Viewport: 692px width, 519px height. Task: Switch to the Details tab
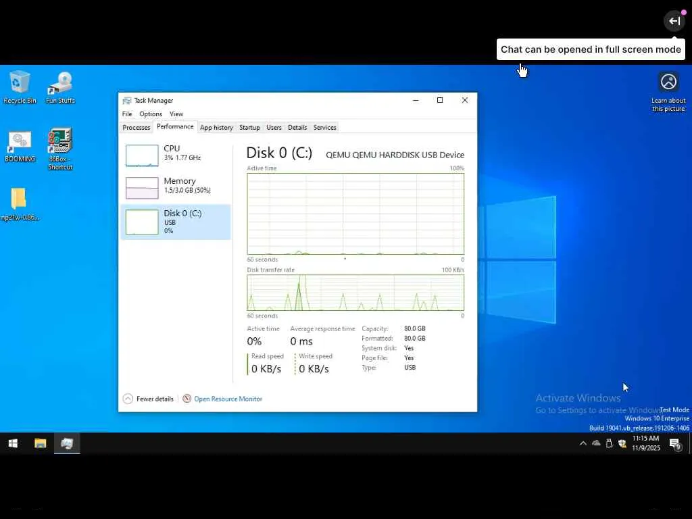[x=297, y=128]
